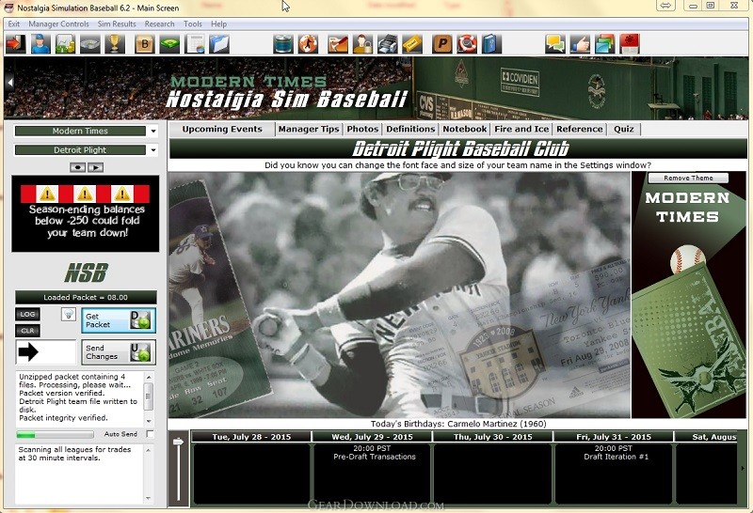Image resolution: width=753 pixels, height=513 pixels.
Task: Click the vertical calendar slider handle
Action: click(x=178, y=441)
